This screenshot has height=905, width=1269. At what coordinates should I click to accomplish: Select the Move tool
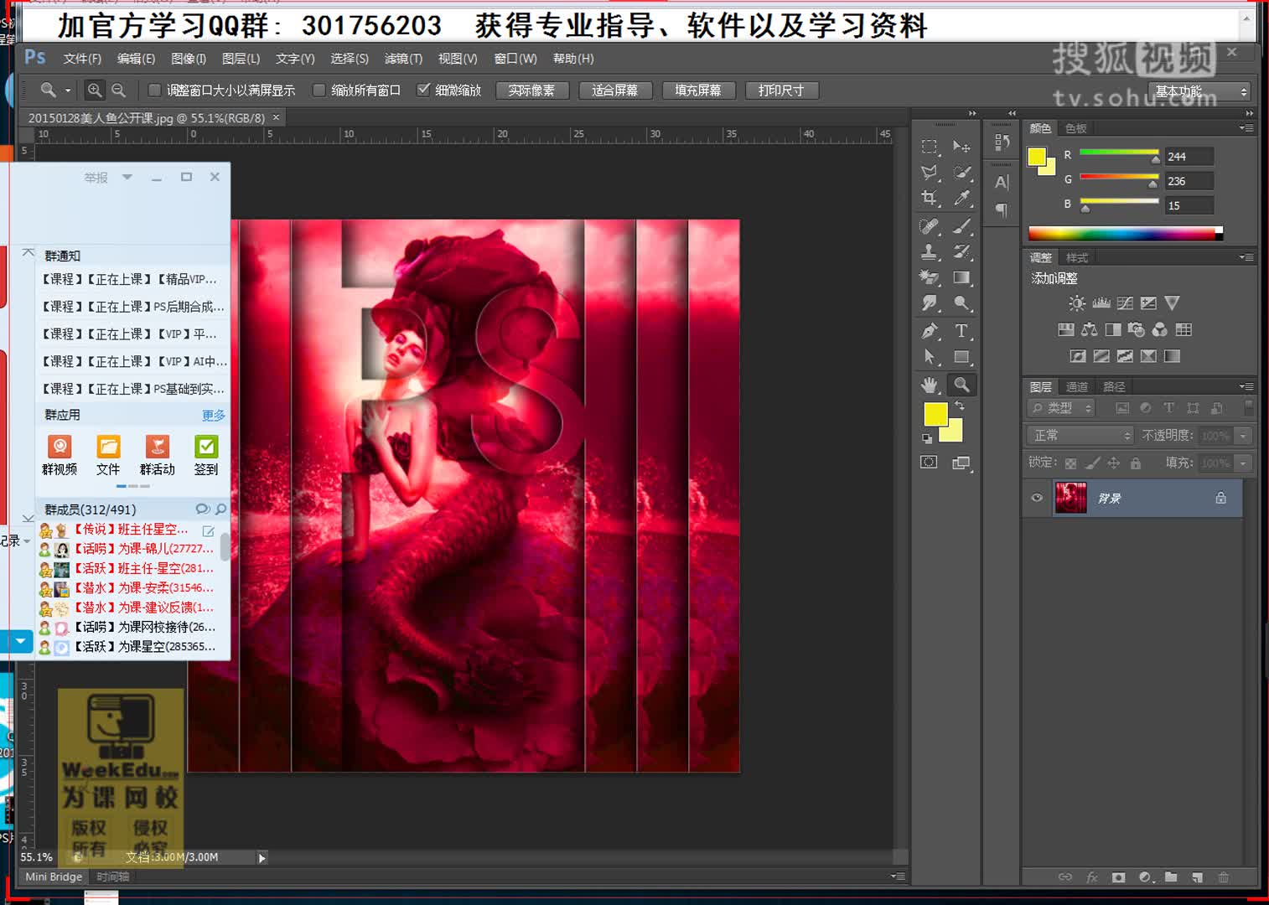[961, 147]
